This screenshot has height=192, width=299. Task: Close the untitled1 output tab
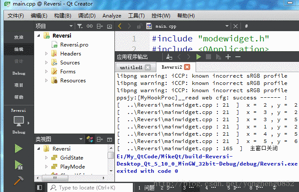coord(148,67)
